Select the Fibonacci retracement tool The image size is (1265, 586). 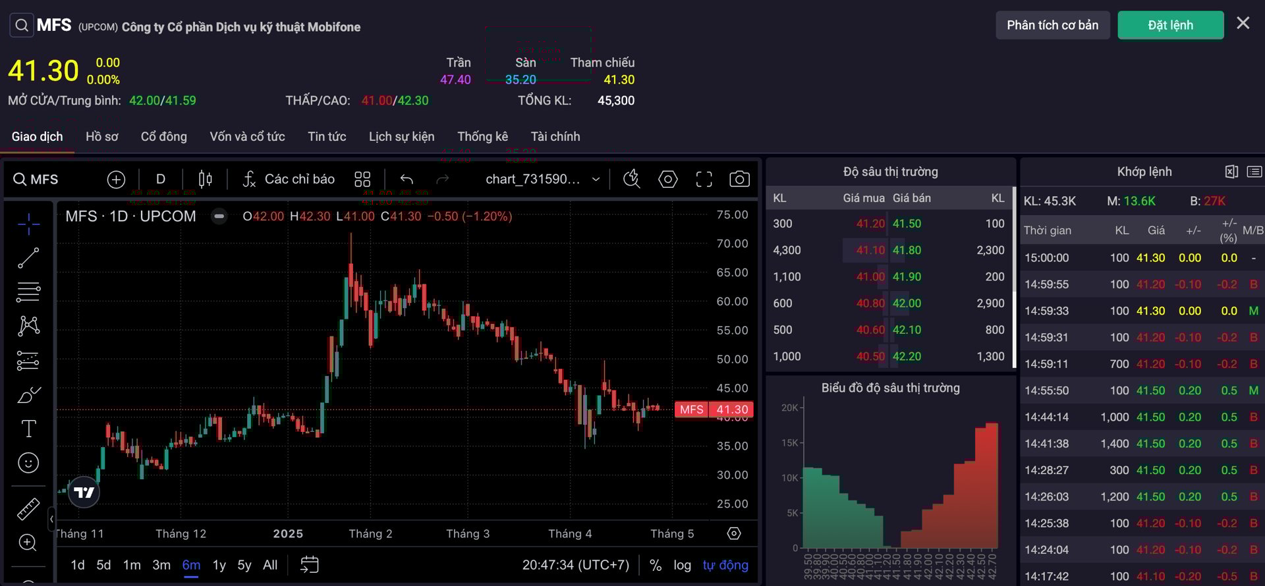coord(28,292)
